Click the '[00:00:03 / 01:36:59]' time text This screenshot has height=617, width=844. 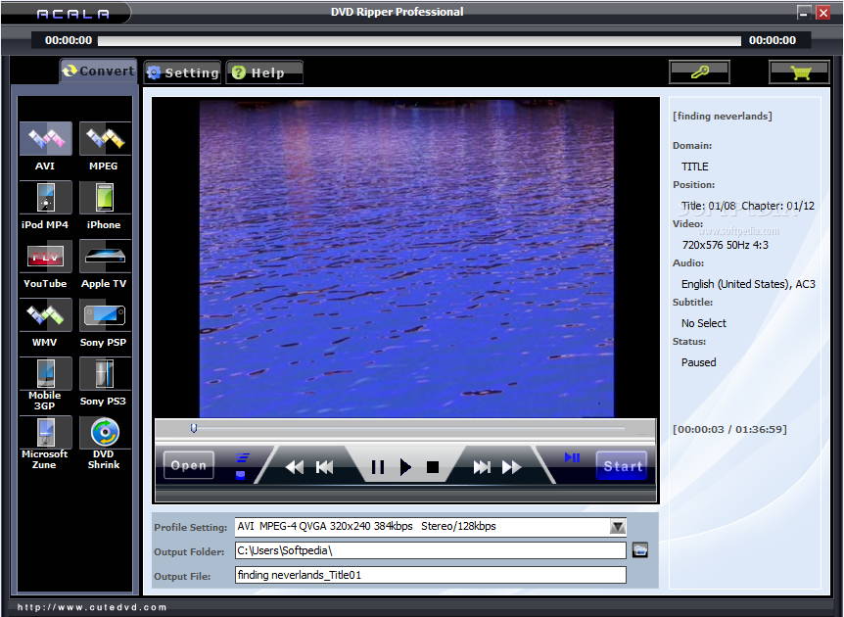[729, 429]
